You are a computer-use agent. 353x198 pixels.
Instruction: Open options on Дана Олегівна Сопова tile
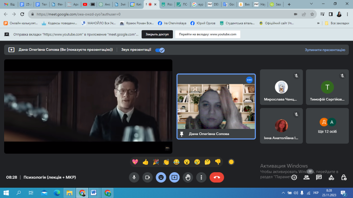[x=249, y=80]
